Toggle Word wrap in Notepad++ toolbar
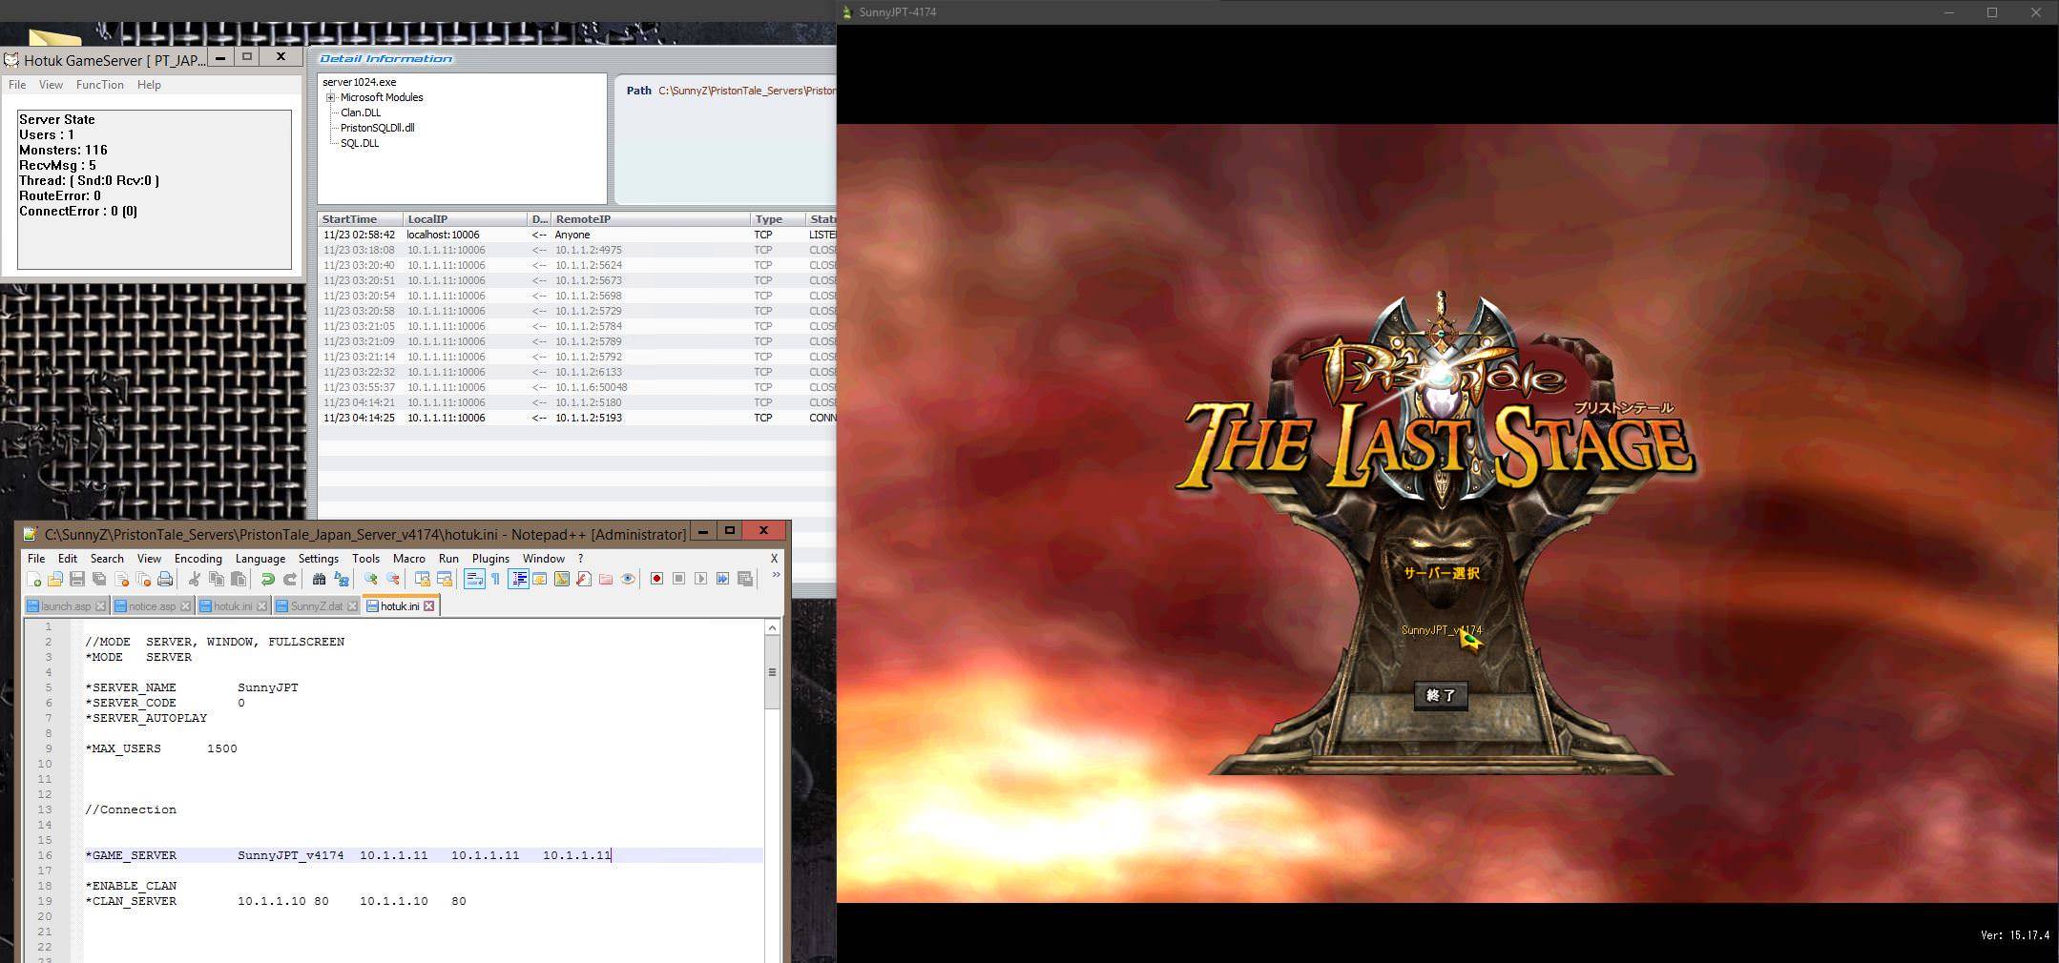2059x963 pixels. point(474,579)
